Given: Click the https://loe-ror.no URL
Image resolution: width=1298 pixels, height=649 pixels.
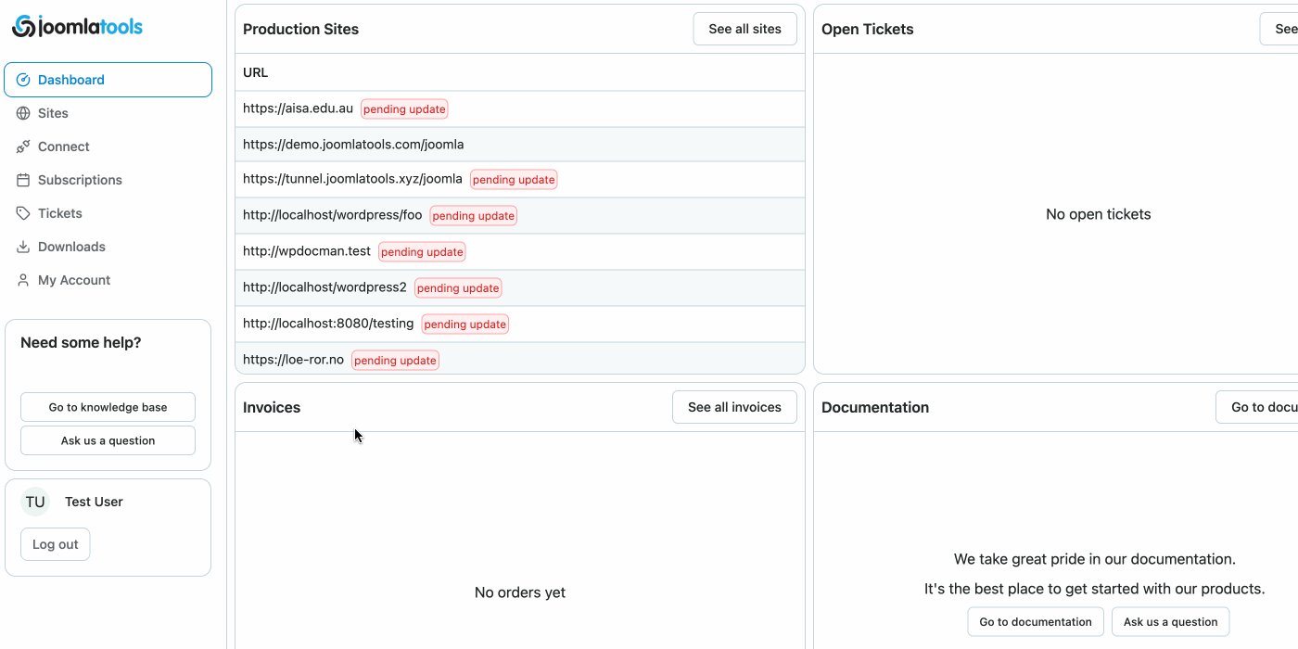Looking at the screenshot, I should (293, 360).
